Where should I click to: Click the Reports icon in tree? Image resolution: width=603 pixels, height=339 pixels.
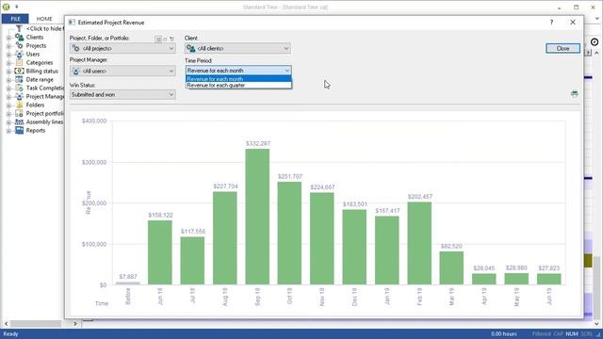19,130
